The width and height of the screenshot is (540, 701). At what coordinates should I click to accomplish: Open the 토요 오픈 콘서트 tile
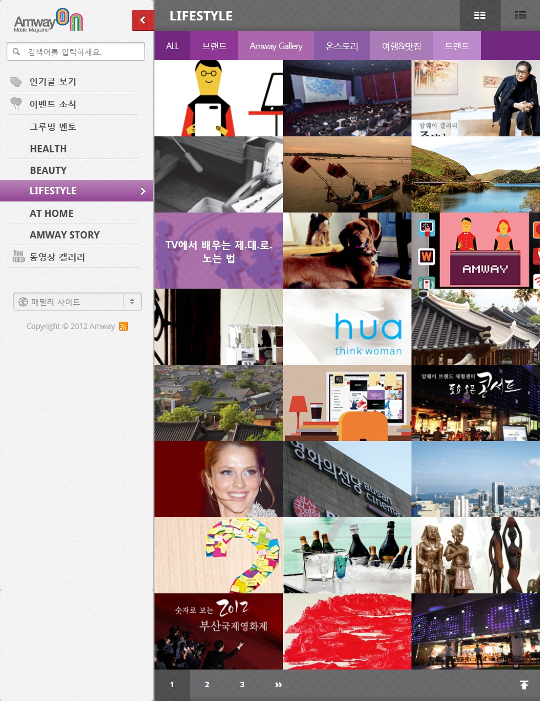pyautogui.click(x=475, y=403)
